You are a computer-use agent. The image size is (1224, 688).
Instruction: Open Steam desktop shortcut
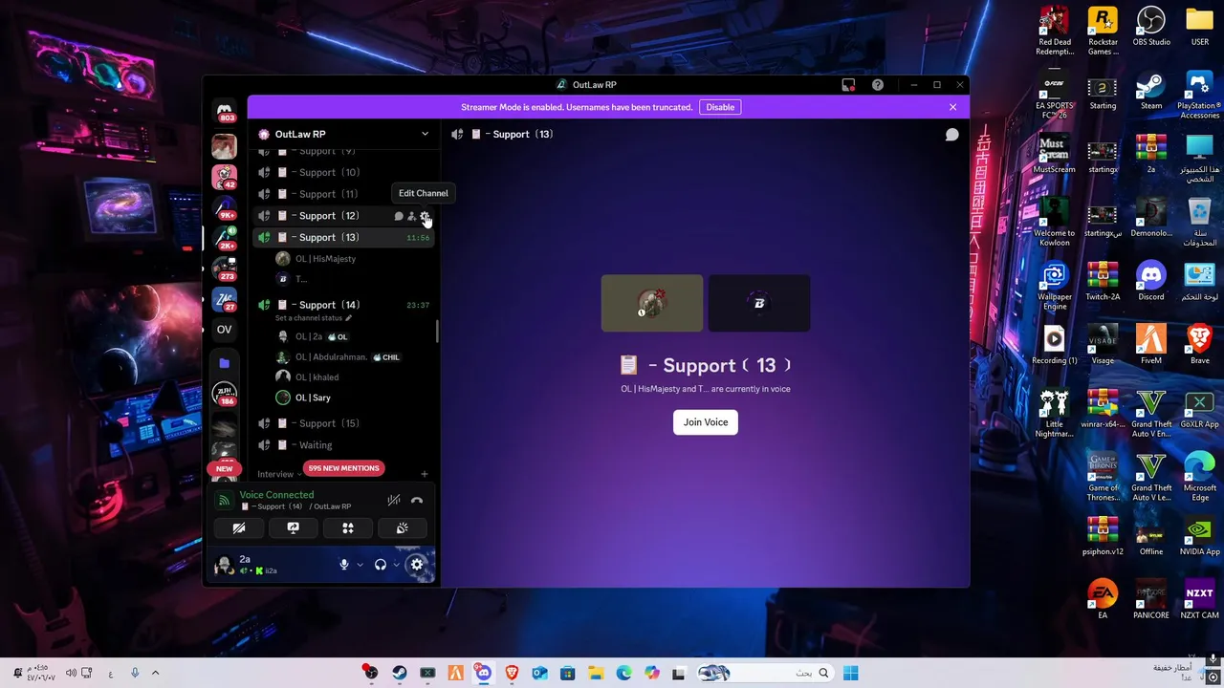pyautogui.click(x=1151, y=92)
